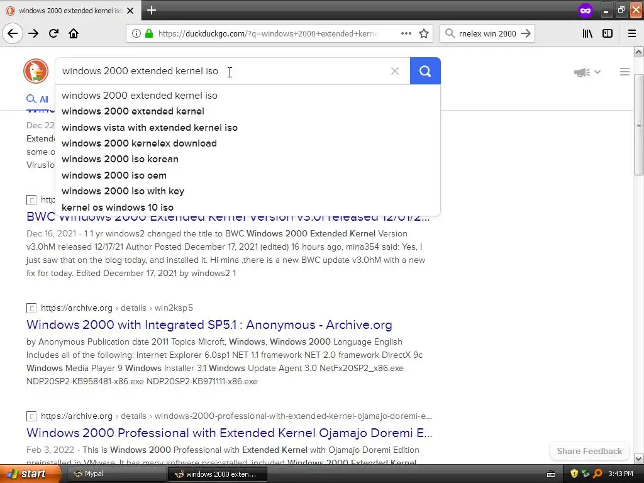Click the network tray icon beside the shield
Screen dimensions: 644x483
coord(586,474)
